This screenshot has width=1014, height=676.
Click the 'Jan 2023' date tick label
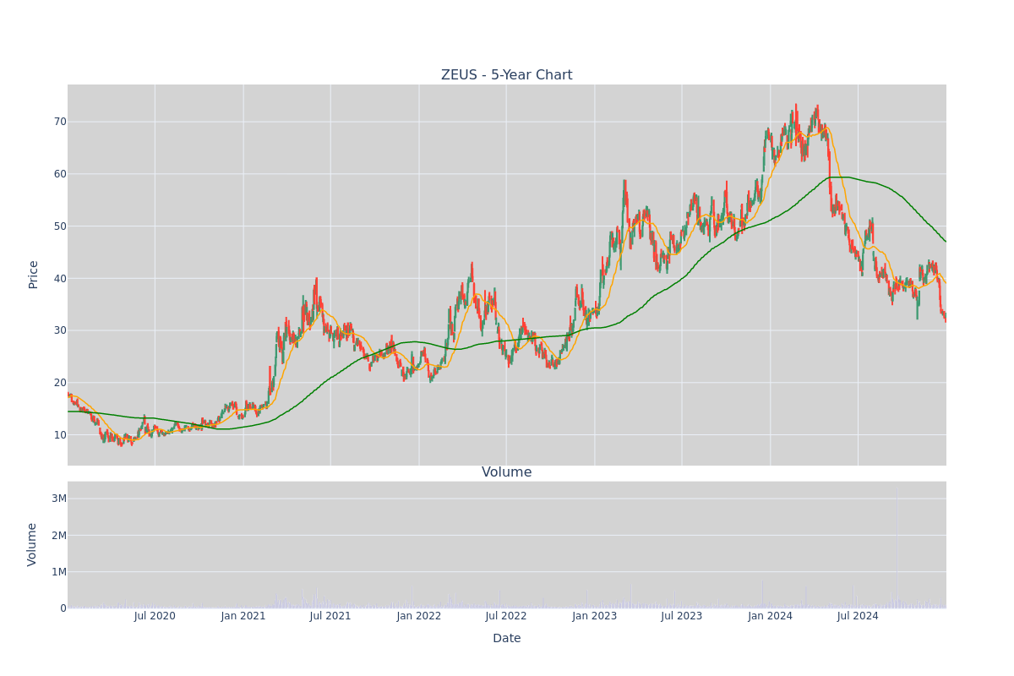coord(595,616)
